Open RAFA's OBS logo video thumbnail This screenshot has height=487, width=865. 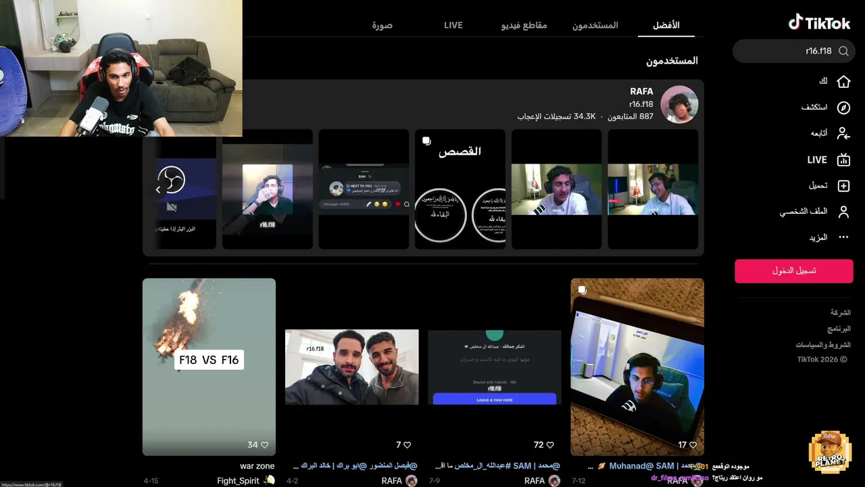tap(186, 189)
